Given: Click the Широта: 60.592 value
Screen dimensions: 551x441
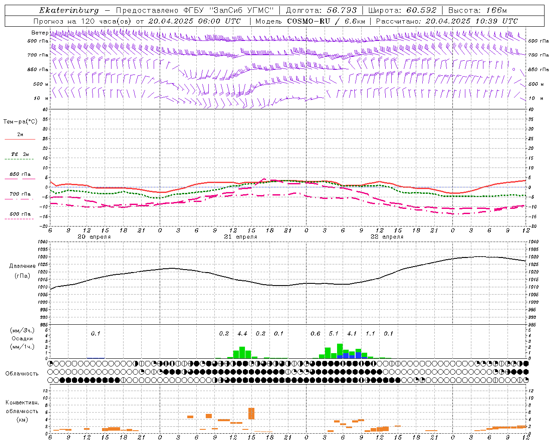Looking at the screenshot, I should click(x=402, y=10).
